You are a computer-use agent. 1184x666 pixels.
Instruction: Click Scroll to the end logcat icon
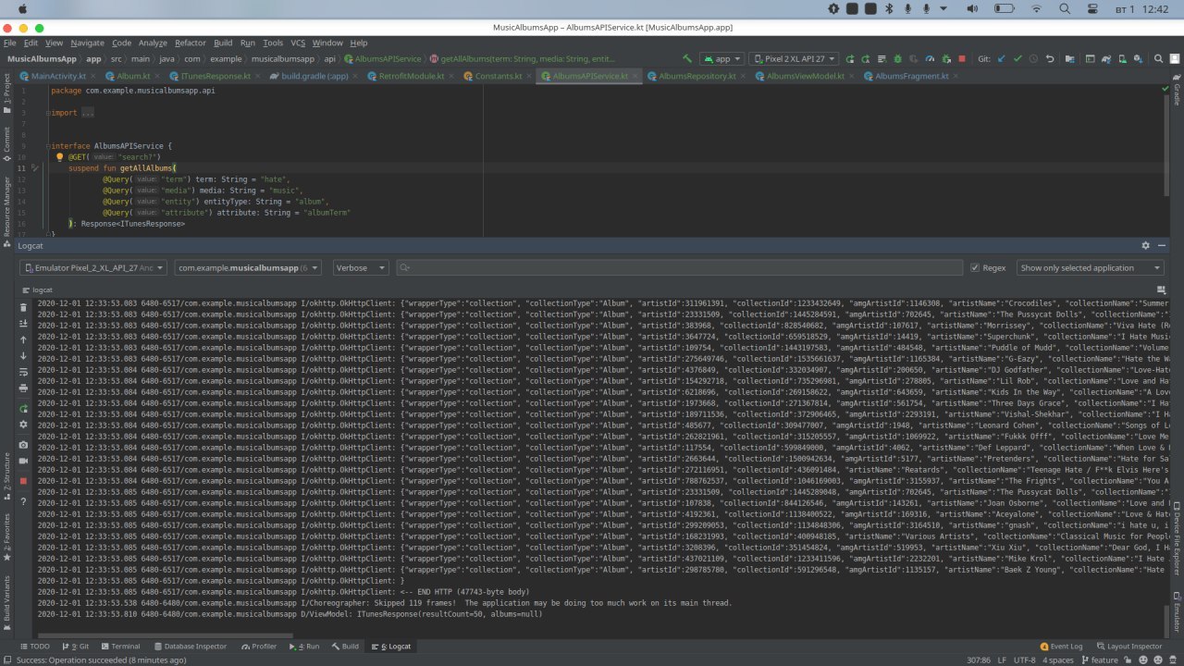pyautogui.click(x=23, y=323)
